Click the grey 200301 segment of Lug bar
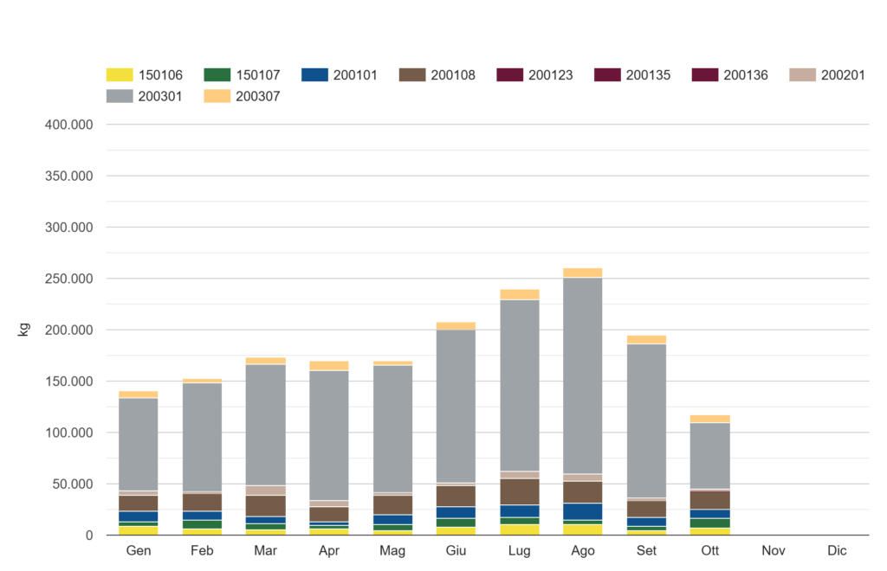Screen dimensions: 887x571 click(520, 385)
